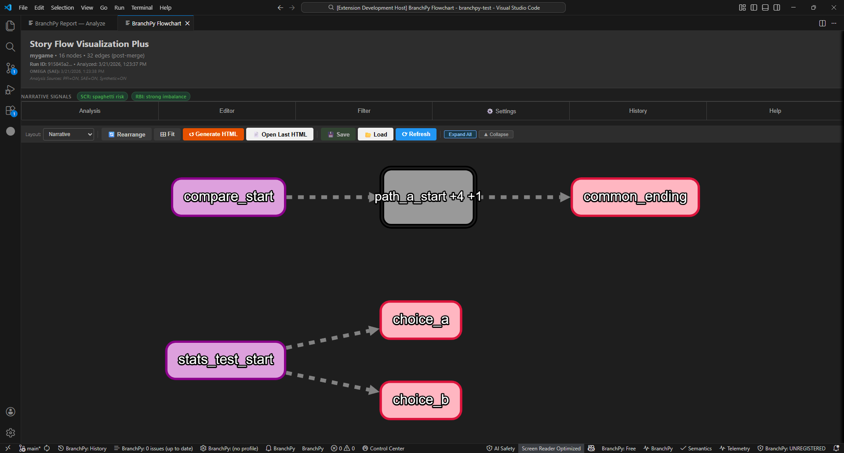844x453 pixels.
Task: Open the Terminal menu
Action: tap(142, 7)
